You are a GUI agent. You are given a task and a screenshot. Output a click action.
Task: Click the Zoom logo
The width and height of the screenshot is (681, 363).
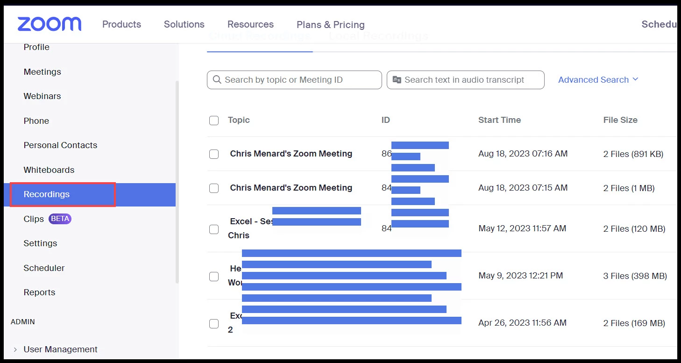[50, 24]
